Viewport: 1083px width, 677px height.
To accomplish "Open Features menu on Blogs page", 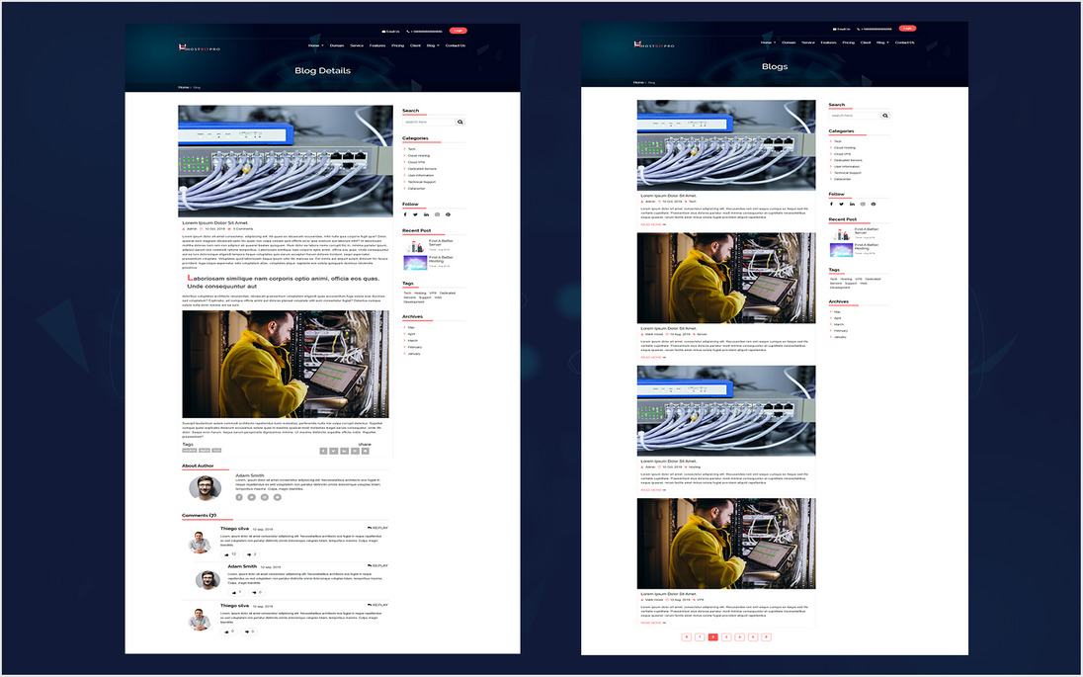I will (x=828, y=42).
